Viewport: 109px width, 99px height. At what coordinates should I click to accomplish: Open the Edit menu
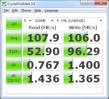click(x=15, y=10)
